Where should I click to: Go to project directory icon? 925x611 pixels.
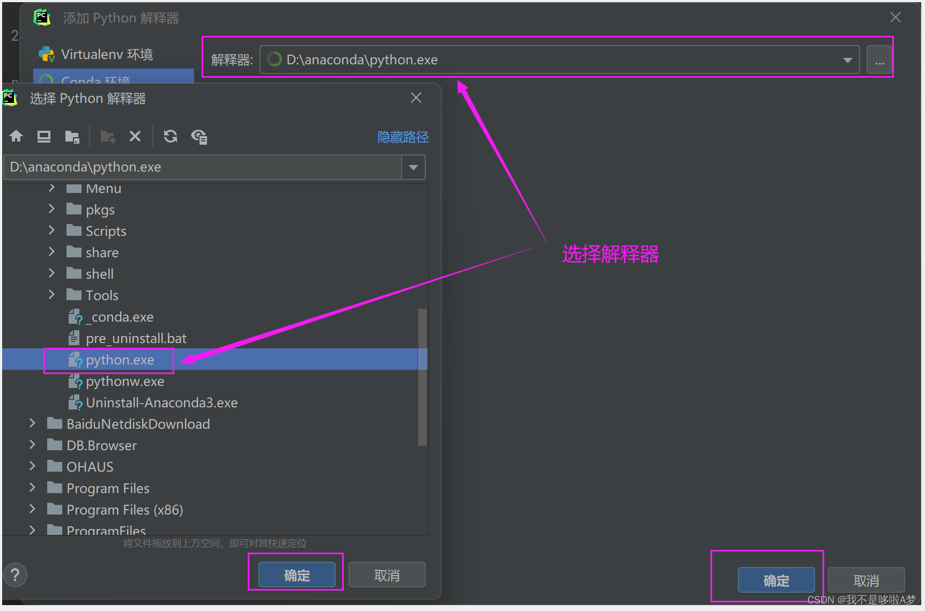tap(72, 136)
